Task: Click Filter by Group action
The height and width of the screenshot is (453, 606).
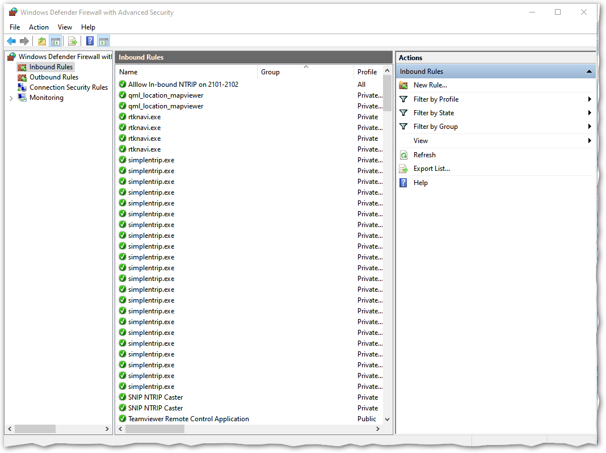Action: pos(436,127)
